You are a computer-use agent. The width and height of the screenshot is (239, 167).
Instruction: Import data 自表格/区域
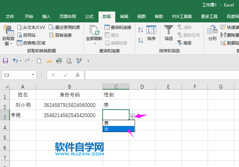(x=31, y=43)
